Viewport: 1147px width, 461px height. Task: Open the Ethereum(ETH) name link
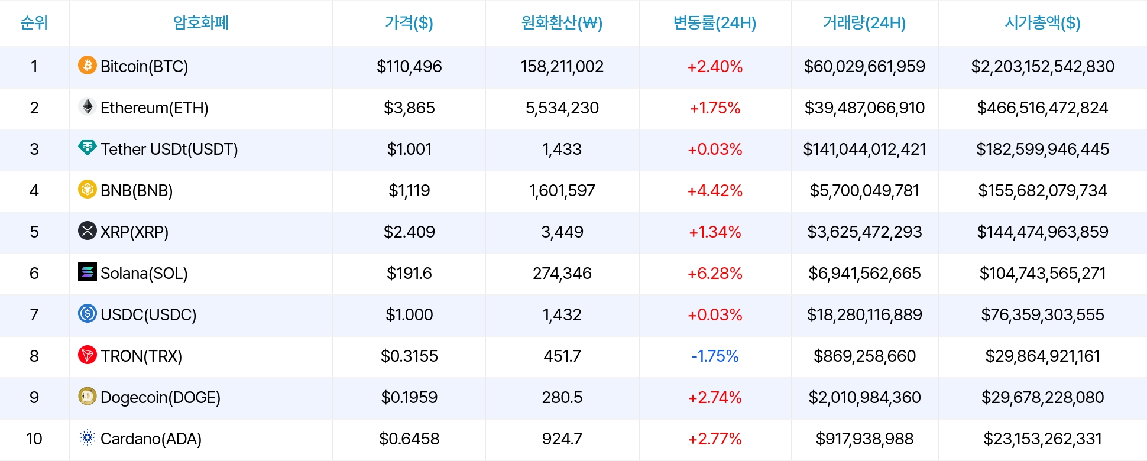click(x=154, y=108)
